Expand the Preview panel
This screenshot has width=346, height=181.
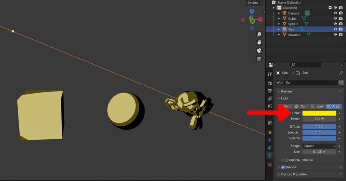[287, 91]
